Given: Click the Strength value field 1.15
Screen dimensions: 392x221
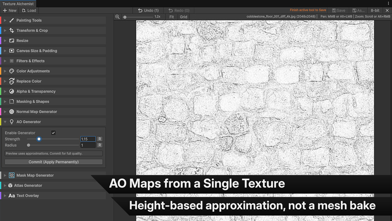Looking at the screenshot, I should [88, 139].
